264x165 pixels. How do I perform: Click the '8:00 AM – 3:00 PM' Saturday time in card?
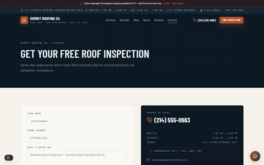[225, 138]
